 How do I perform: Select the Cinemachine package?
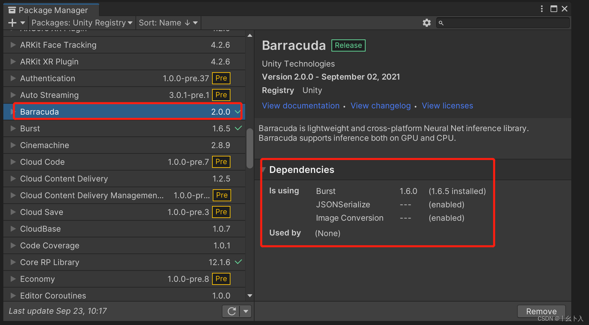(x=124, y=145)
